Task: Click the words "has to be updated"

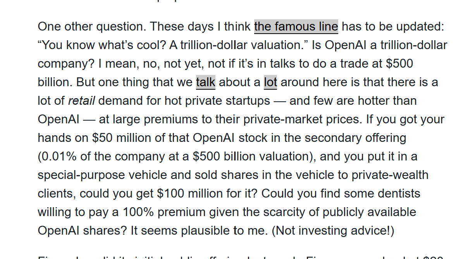Action: pyautogui.click(x=392, y=27)
